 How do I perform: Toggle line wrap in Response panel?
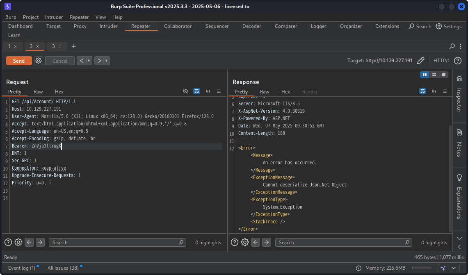(x=422, y=91)
